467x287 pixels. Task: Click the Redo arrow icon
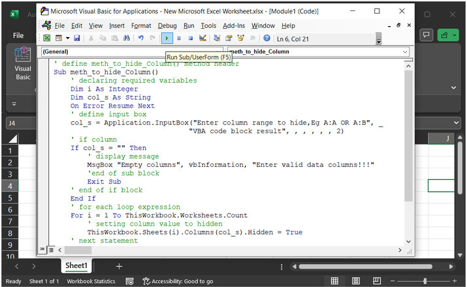[152, 38]
